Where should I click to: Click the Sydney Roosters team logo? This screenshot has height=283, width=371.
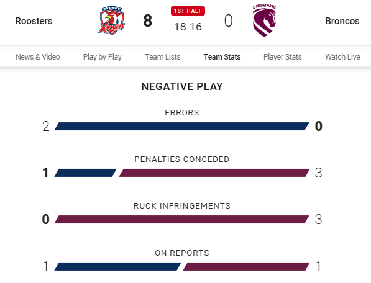pyautogui.click(x=111, y=20)
